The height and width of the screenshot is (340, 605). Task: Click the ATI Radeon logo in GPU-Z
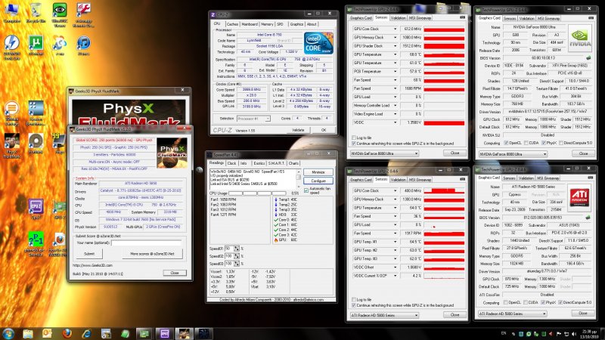click(579, 196)
